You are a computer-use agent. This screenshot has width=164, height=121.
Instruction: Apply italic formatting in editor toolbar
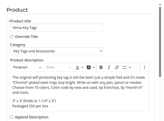point(109,67)
